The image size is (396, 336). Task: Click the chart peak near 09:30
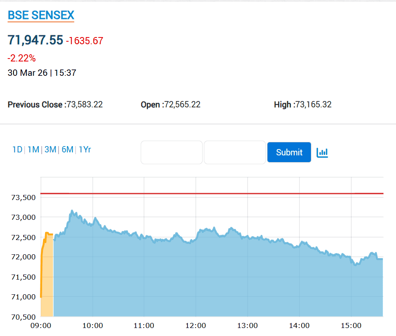pos(72,211)
